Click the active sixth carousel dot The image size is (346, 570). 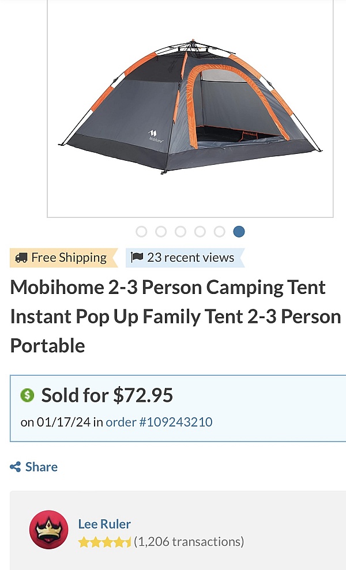(x=239, y=232)
